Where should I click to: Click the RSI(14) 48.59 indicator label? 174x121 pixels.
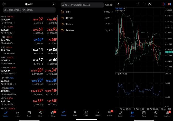121,74
